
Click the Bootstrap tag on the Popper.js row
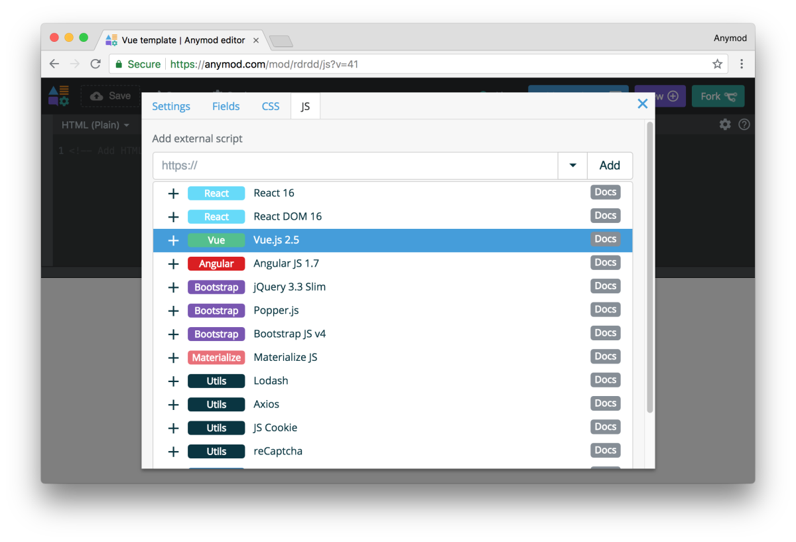(216, 310)
